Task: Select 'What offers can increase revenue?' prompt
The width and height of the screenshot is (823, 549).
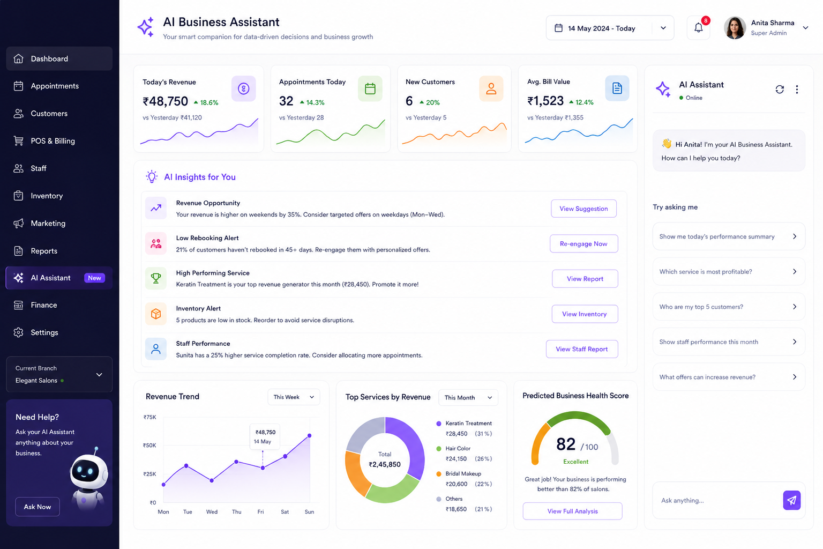Action: (729, 377)
